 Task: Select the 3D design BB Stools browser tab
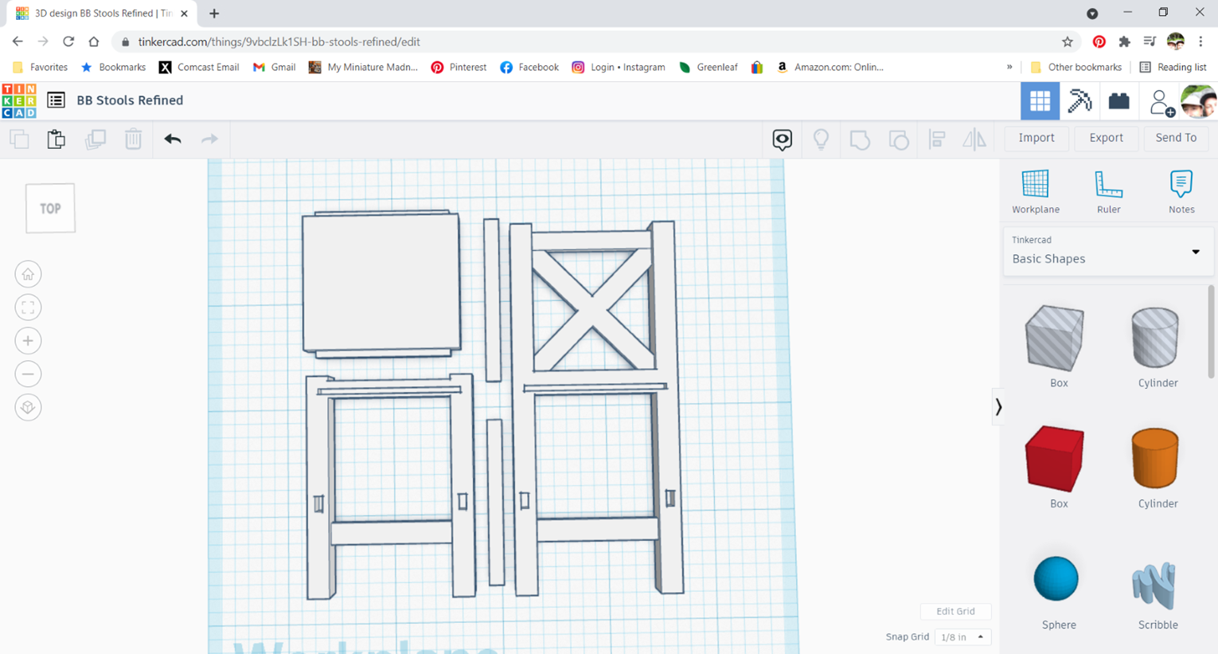[100, 14]
